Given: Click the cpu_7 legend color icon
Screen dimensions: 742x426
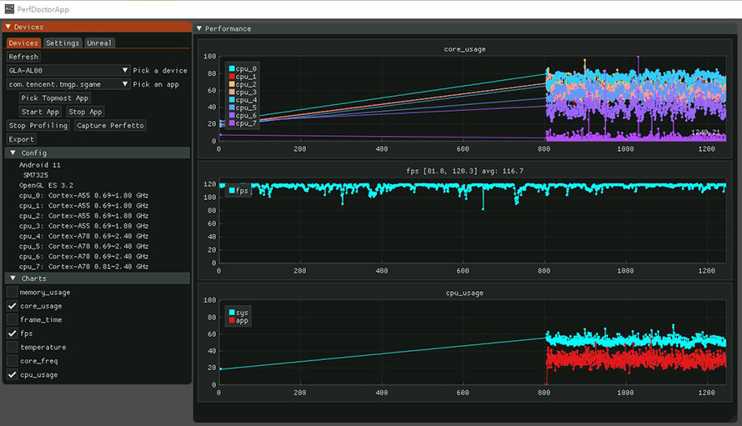Looking at the screenshot, I should (231, 123).
